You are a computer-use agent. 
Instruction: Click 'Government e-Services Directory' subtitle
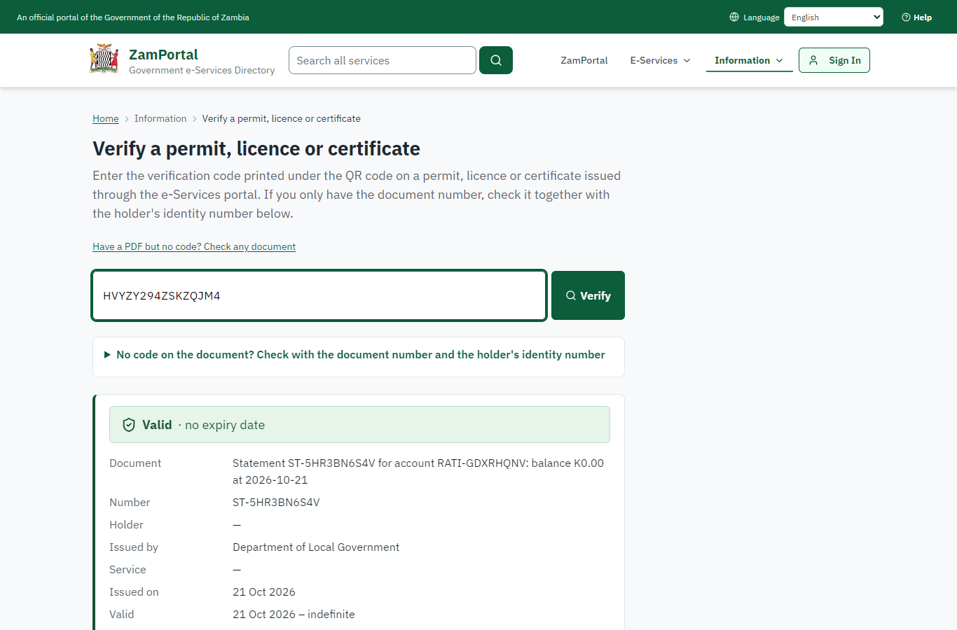(202, 70)
